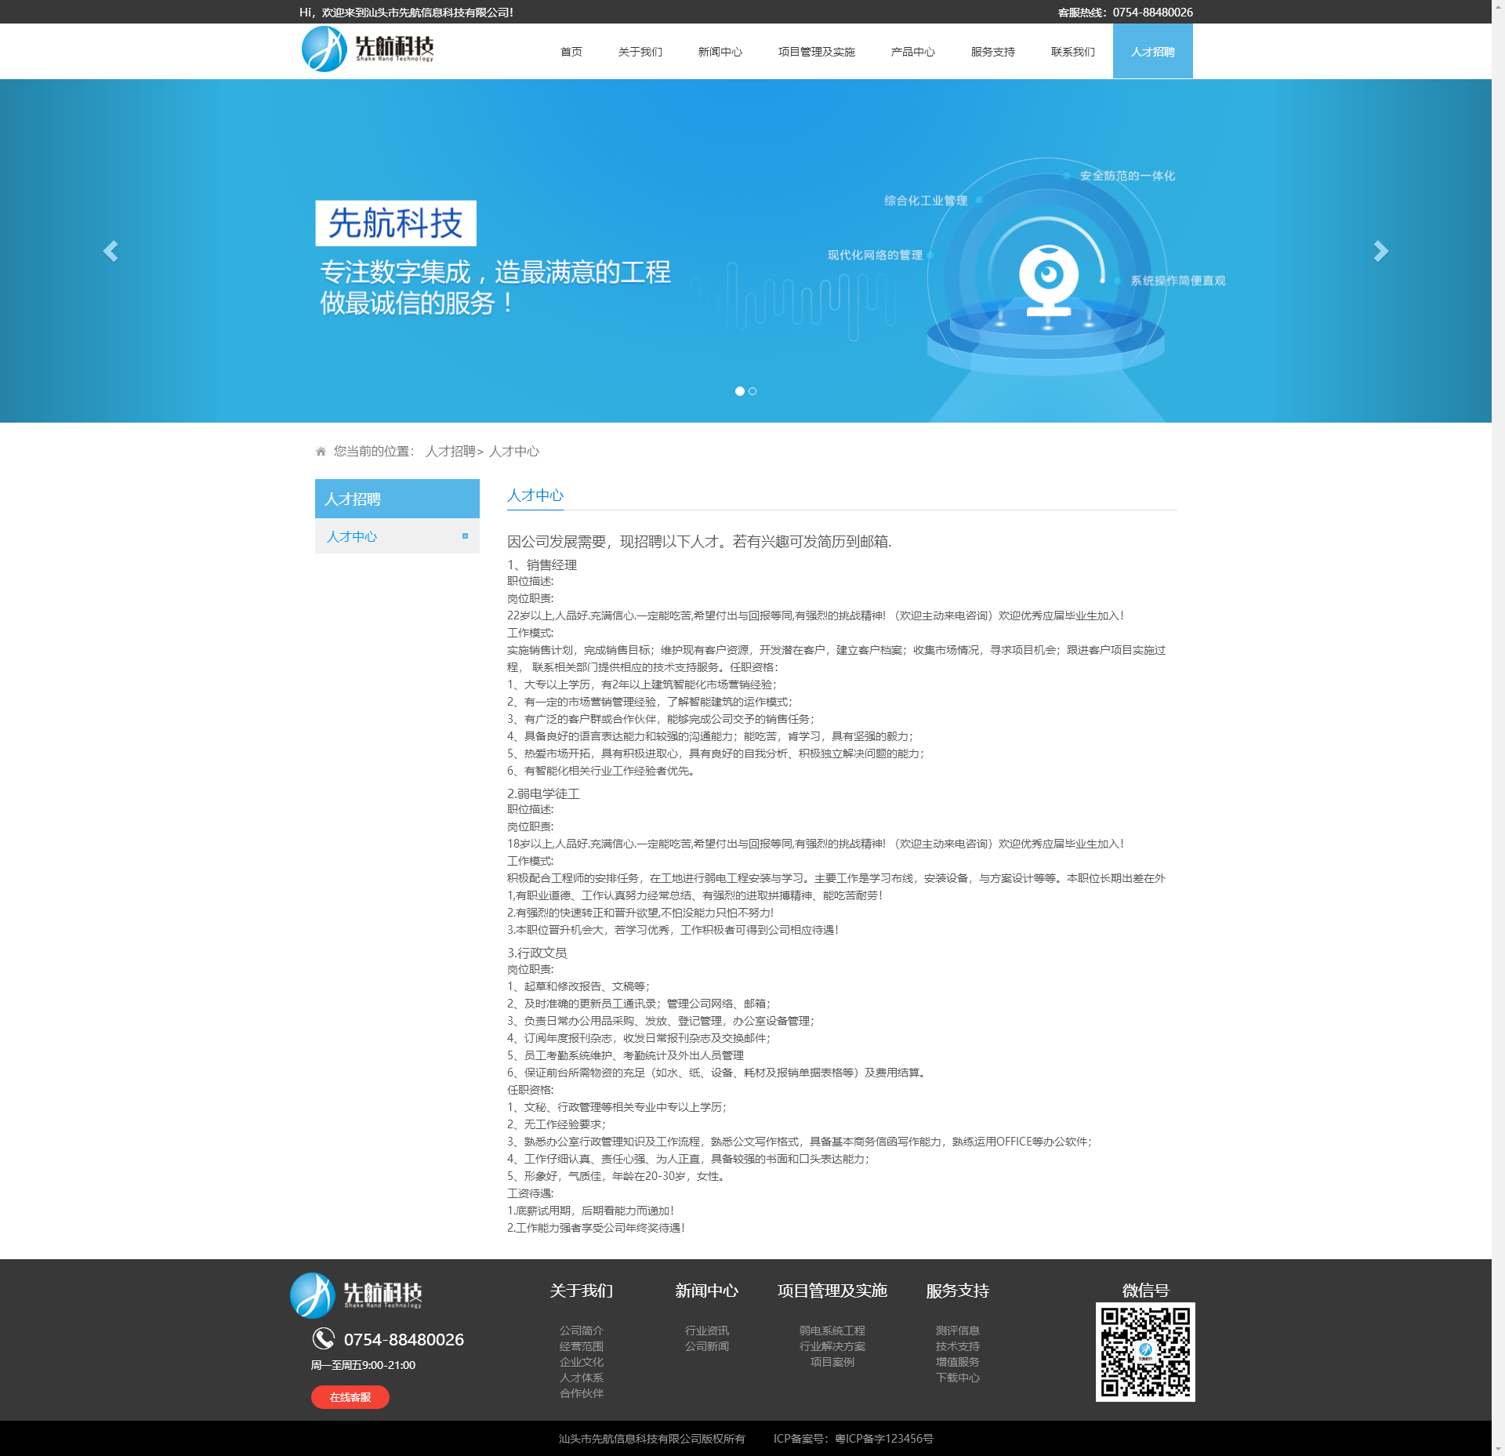Image resolution: width=1505 pixels, height=1456 pixels.
Task: Open the 关于我们 navigation menu
Action: pyautogui.click(x=640, y=52)
